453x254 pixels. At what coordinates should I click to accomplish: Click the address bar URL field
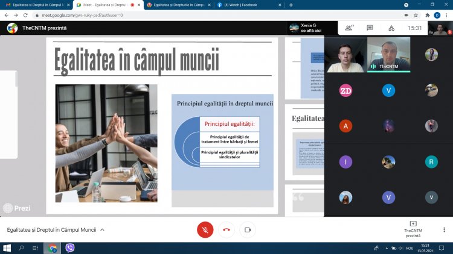pyautogui.click(x=181, y=14)
